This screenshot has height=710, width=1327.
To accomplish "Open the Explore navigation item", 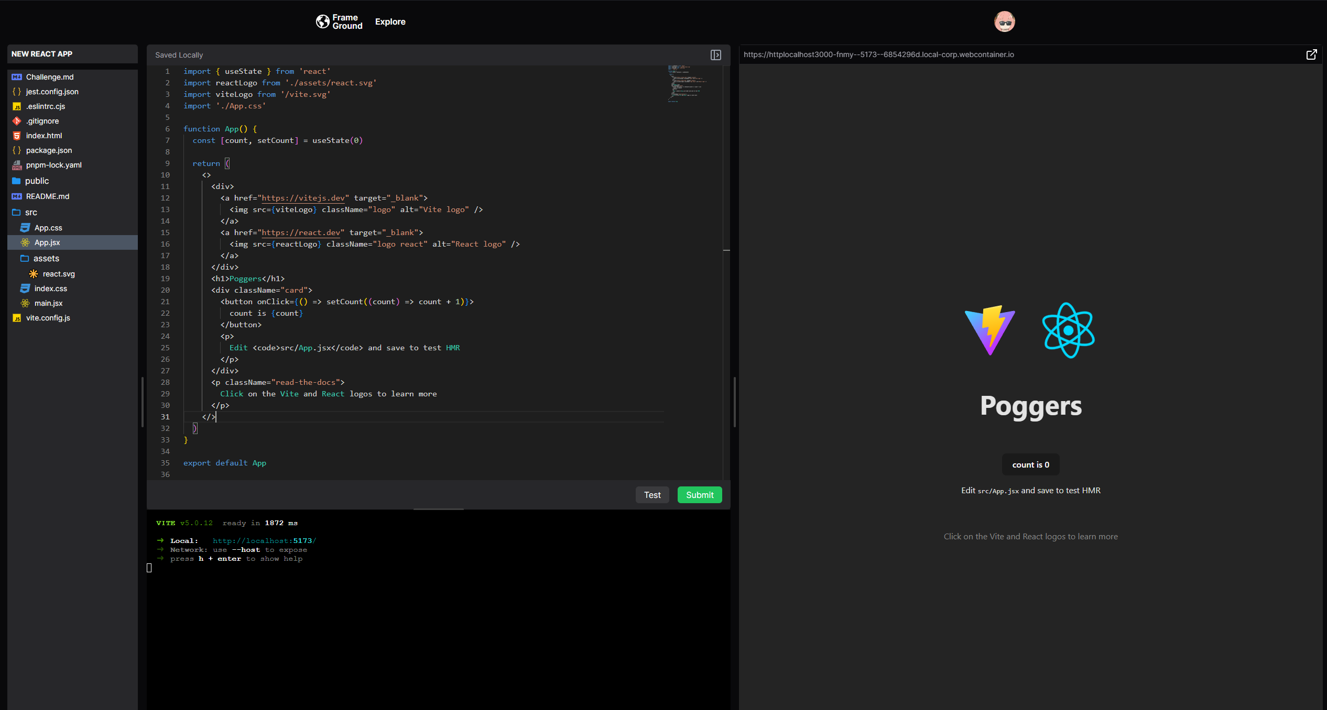I will [390, 22].
